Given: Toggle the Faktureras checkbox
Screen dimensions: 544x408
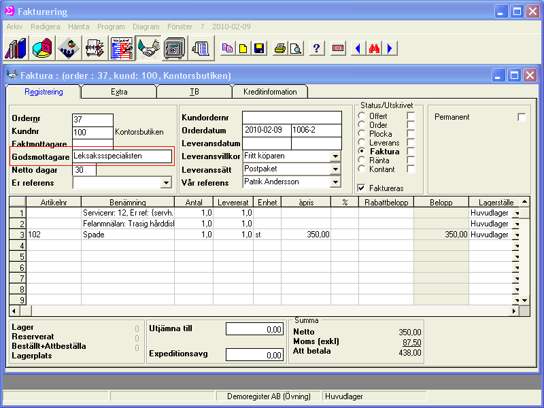Looking at the screenshot, I should pyautogui.click(x=362, y=188).
